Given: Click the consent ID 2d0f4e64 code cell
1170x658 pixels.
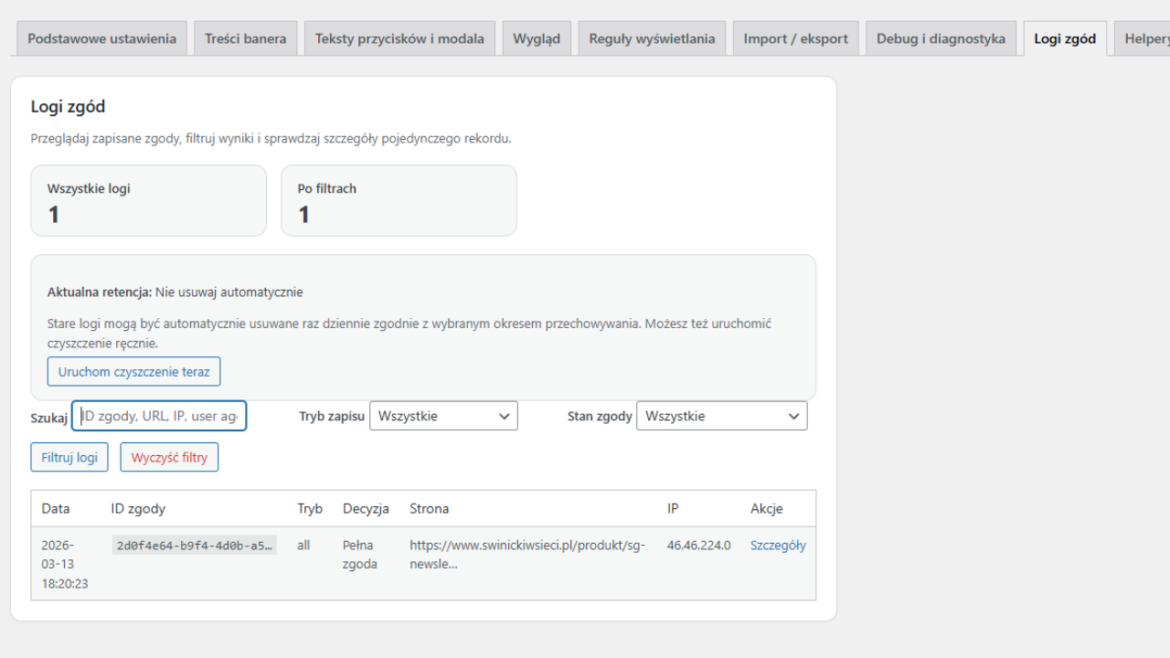Looking at the screenshot, I should 194,546.
